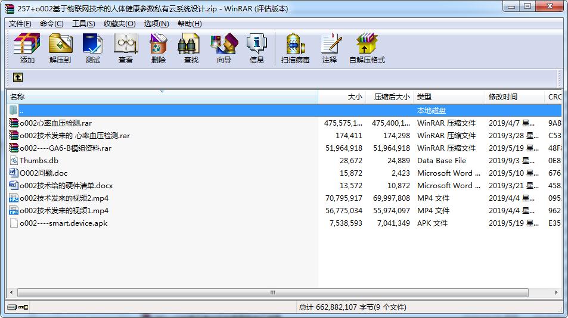This screenshot has width=568, height=318.
Task: Click the scrollbar left arrow
Action: 11,292
